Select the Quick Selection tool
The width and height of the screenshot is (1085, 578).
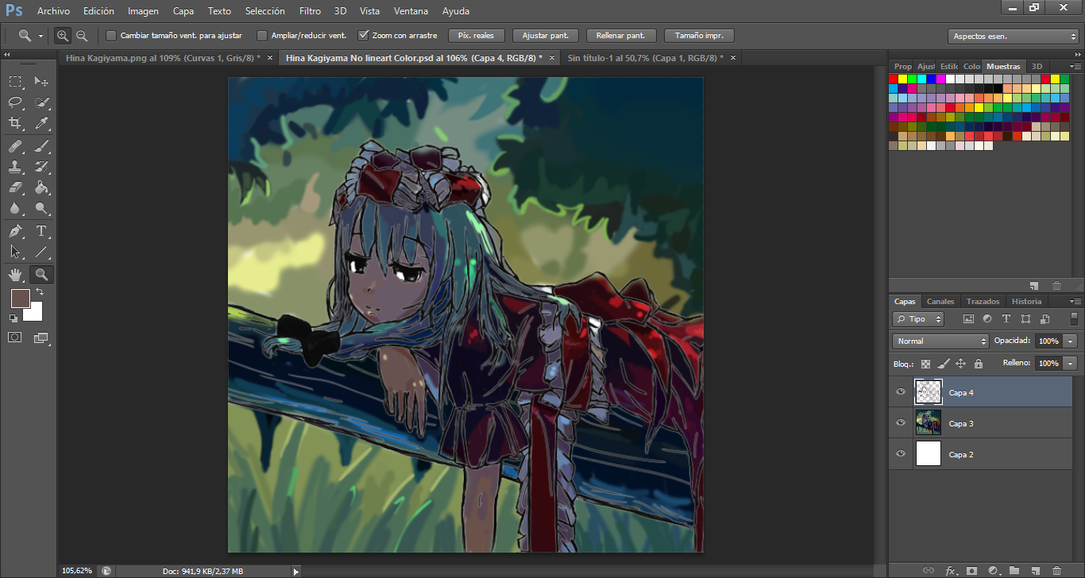pos(41,102)
